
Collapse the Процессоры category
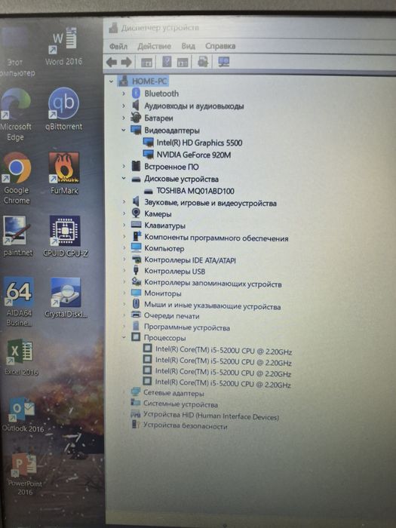(124, 337)
